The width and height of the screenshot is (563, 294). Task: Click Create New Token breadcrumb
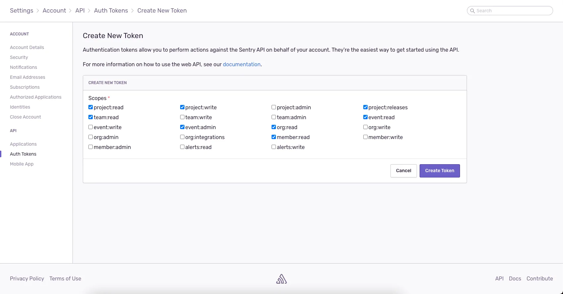(162, 11)
